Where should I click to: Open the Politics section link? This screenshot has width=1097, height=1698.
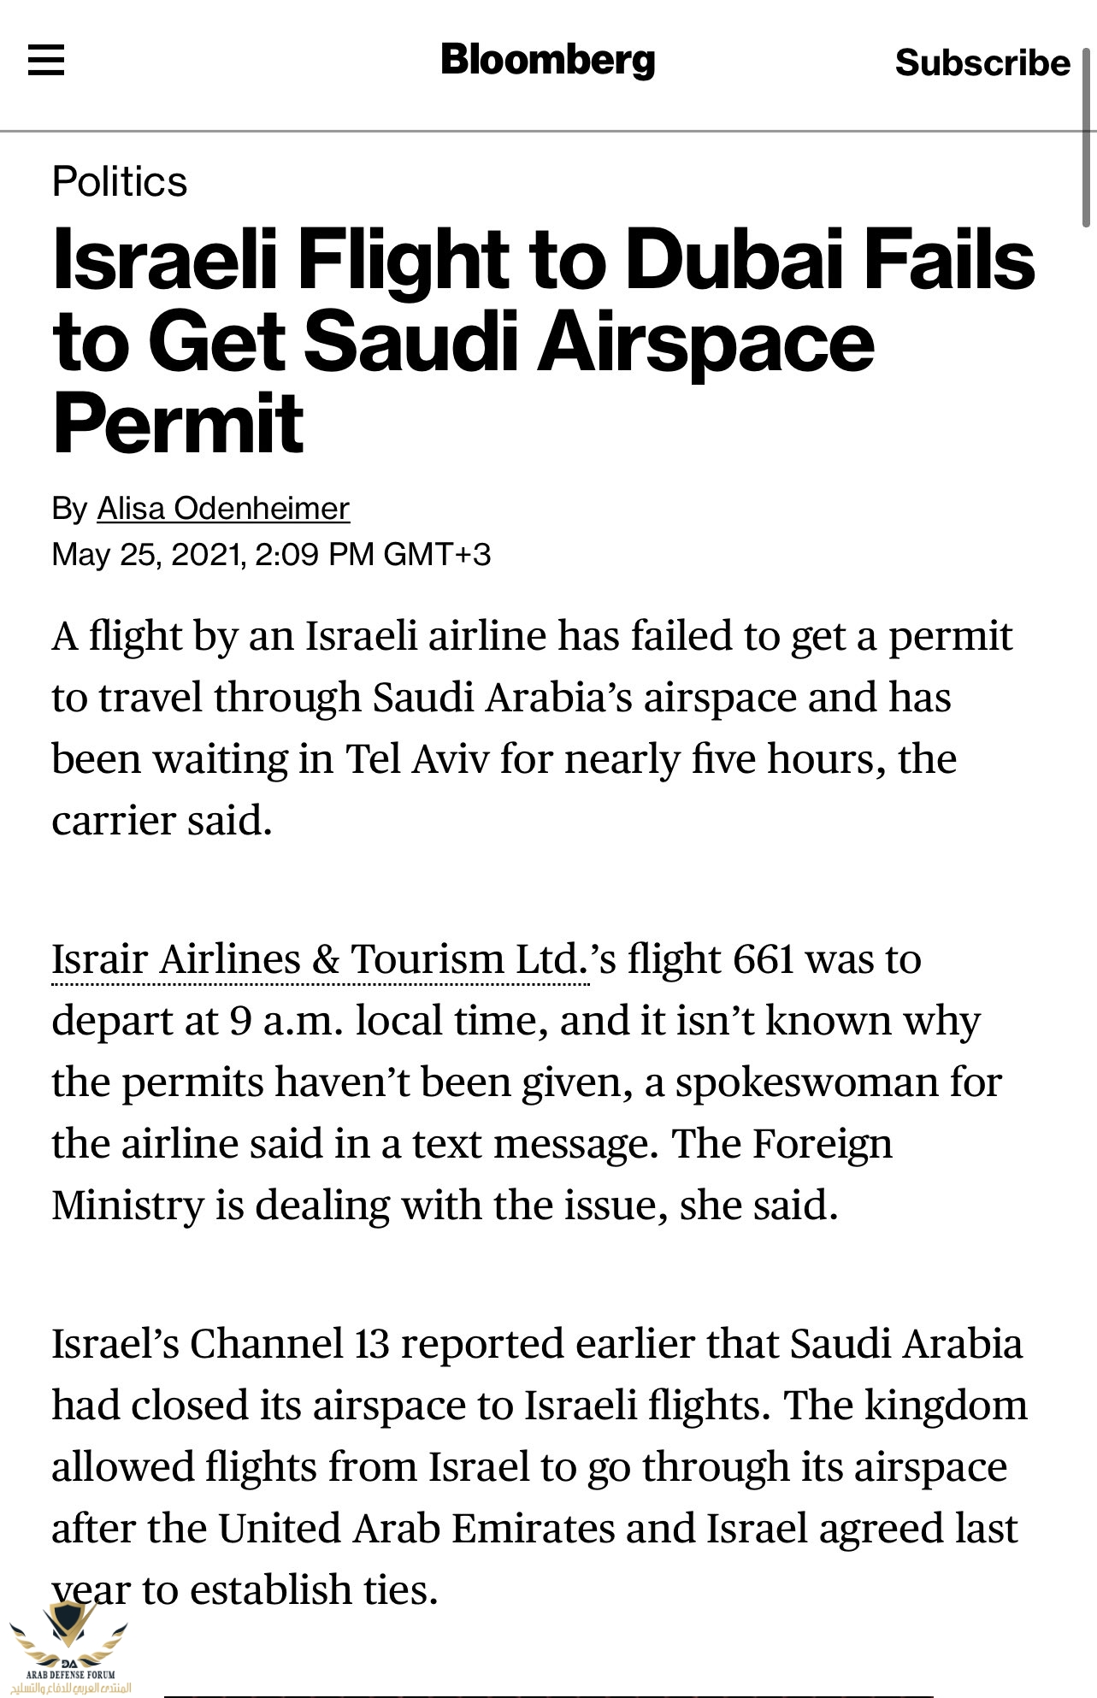point(120,181)
